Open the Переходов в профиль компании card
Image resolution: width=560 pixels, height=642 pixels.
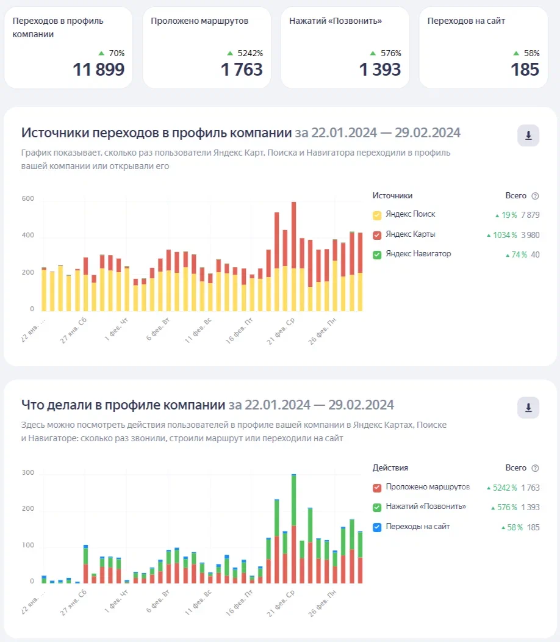point(68,48)
